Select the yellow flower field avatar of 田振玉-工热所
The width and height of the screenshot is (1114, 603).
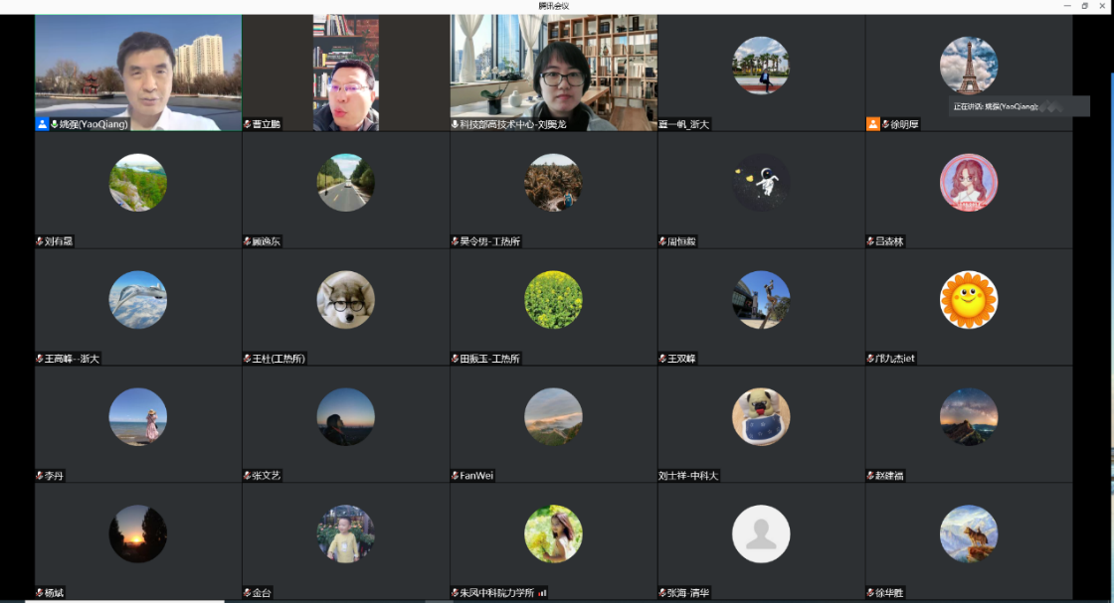pos(553,300)
